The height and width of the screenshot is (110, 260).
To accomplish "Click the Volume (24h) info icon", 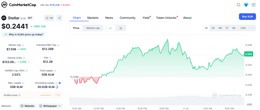I will coord(24,58).
